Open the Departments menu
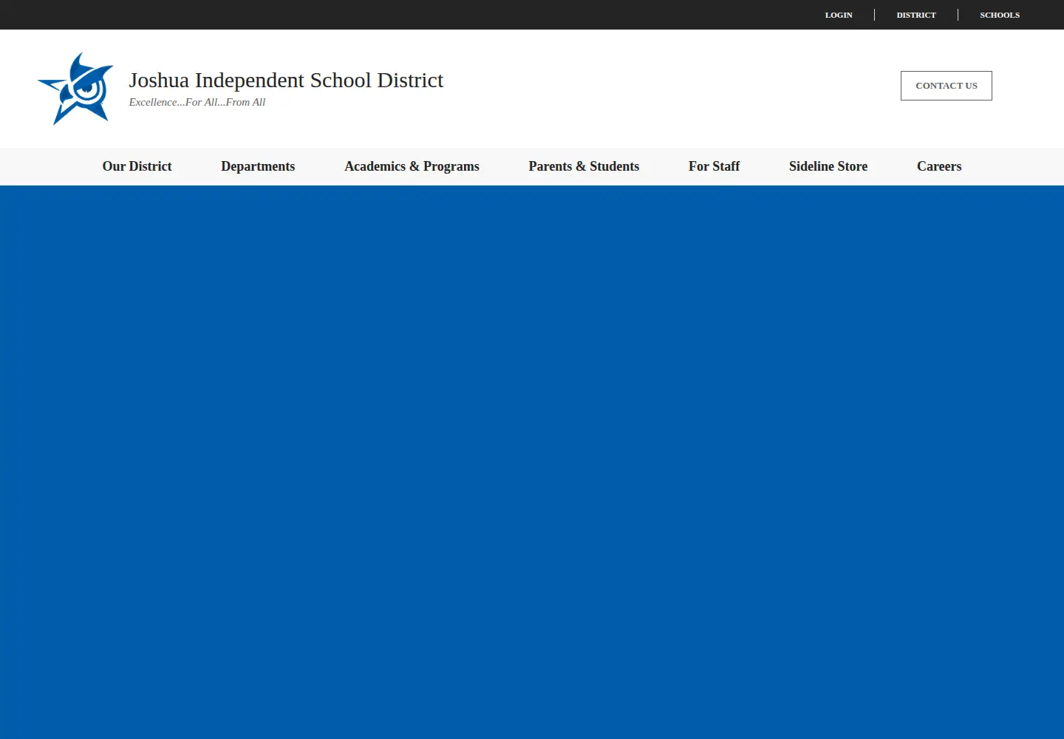Screen dimensions: 1064x739 [x=258, y=166]
